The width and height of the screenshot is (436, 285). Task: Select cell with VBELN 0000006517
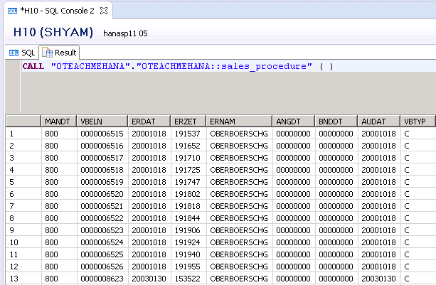[x=102, y=158]
